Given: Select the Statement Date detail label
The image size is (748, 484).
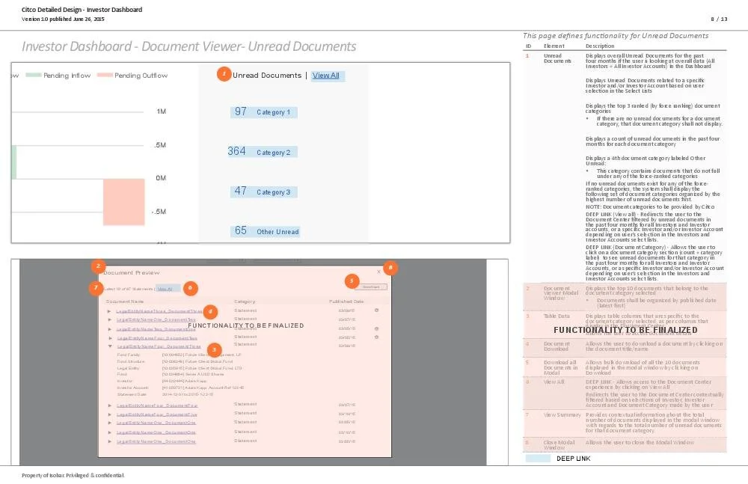Looking at the screenshot, I should tap(132, 394).
